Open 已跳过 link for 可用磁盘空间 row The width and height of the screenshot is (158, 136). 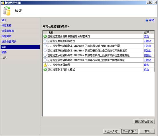coord(148,46)
